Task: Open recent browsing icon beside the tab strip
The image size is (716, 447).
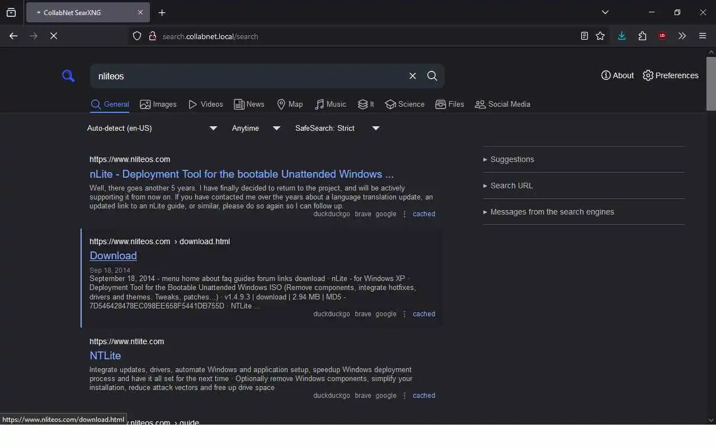Action: pos(11,12)
